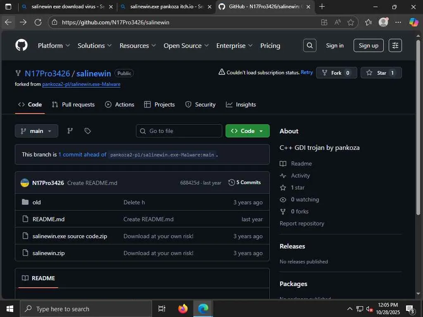Open Edge settings and more menu

click(x=398, y=22)
